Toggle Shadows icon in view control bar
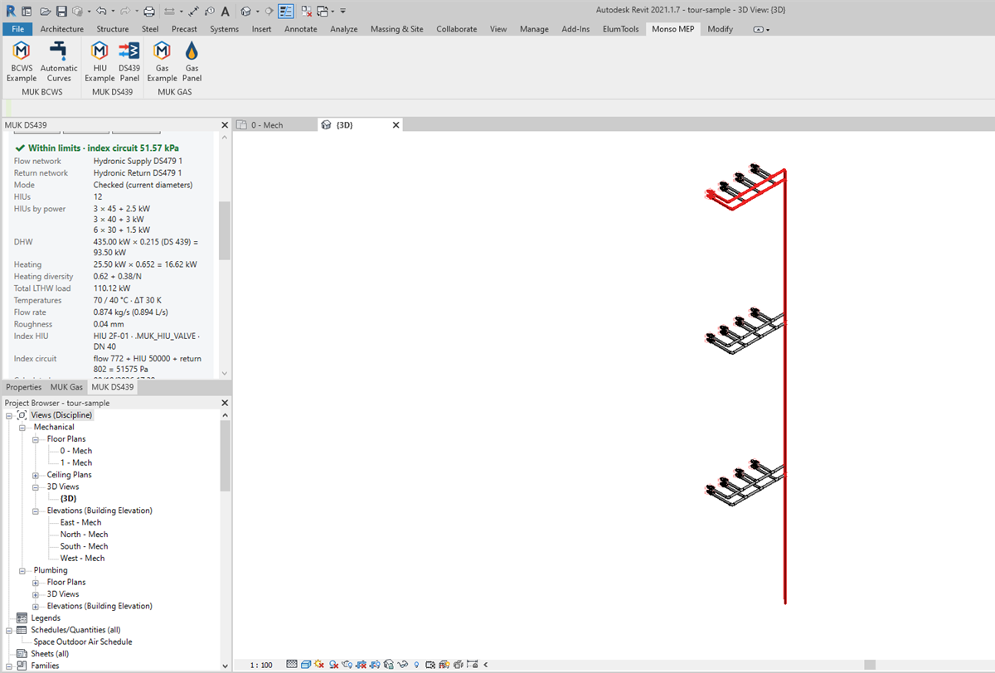 pyautogui.click(x=333, y=665)
